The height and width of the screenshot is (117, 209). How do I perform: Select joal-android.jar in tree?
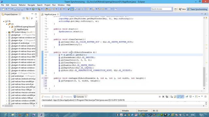(x=18, y=76)
